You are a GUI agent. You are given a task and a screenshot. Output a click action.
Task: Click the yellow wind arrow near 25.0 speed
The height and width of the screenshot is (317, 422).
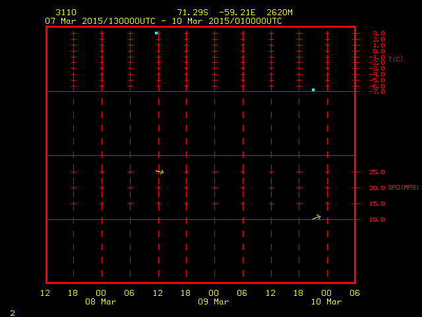click(x=160, y=172)
